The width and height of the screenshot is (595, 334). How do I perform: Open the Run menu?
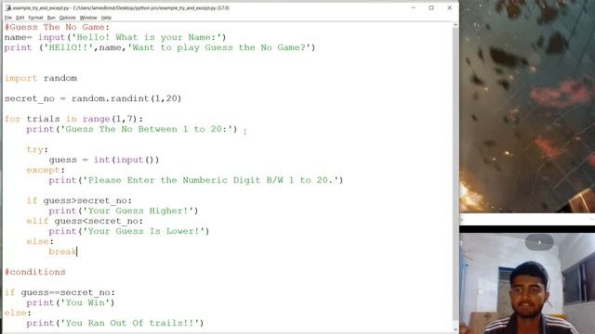pos(51,18)
